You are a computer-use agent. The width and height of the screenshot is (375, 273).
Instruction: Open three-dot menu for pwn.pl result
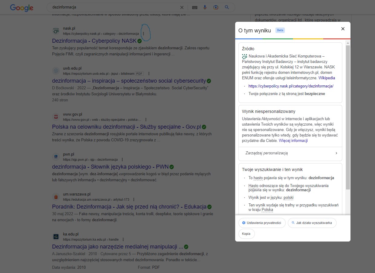coord(122,160)
